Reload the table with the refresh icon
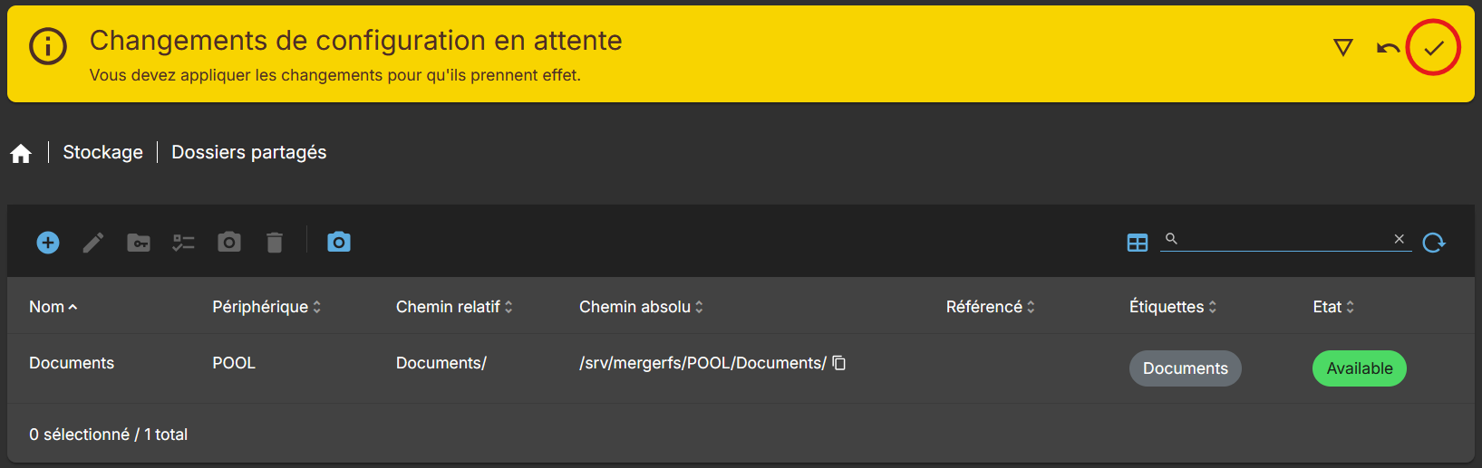The image size is (1482, 468). point(1434,243)
